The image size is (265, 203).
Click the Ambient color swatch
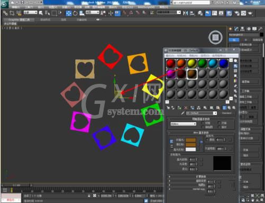click(190, 140)
